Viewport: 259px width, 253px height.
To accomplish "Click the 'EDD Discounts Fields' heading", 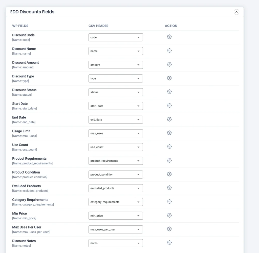I will (32, 12).
